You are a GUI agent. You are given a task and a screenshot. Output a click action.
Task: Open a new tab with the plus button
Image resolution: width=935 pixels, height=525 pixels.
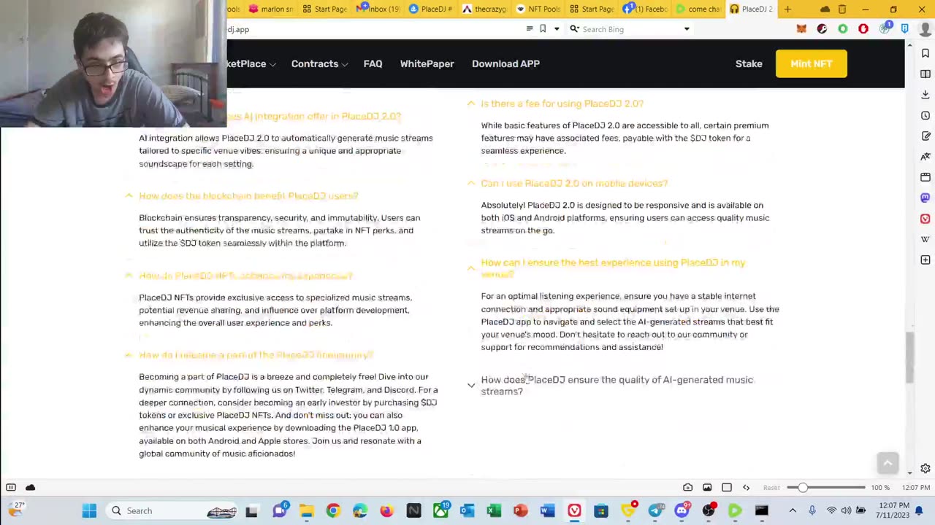[x=787, y=9]
